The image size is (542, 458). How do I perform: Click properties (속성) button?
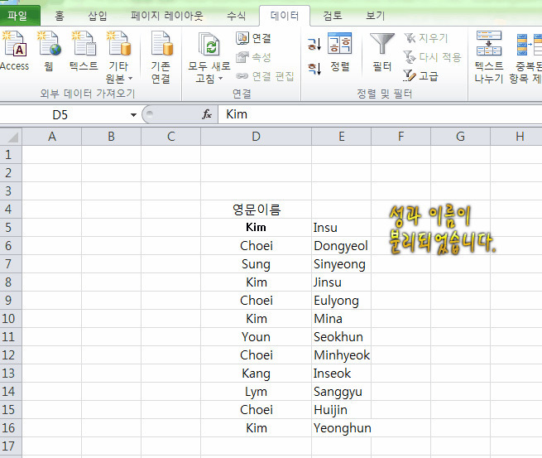[254, 57]
